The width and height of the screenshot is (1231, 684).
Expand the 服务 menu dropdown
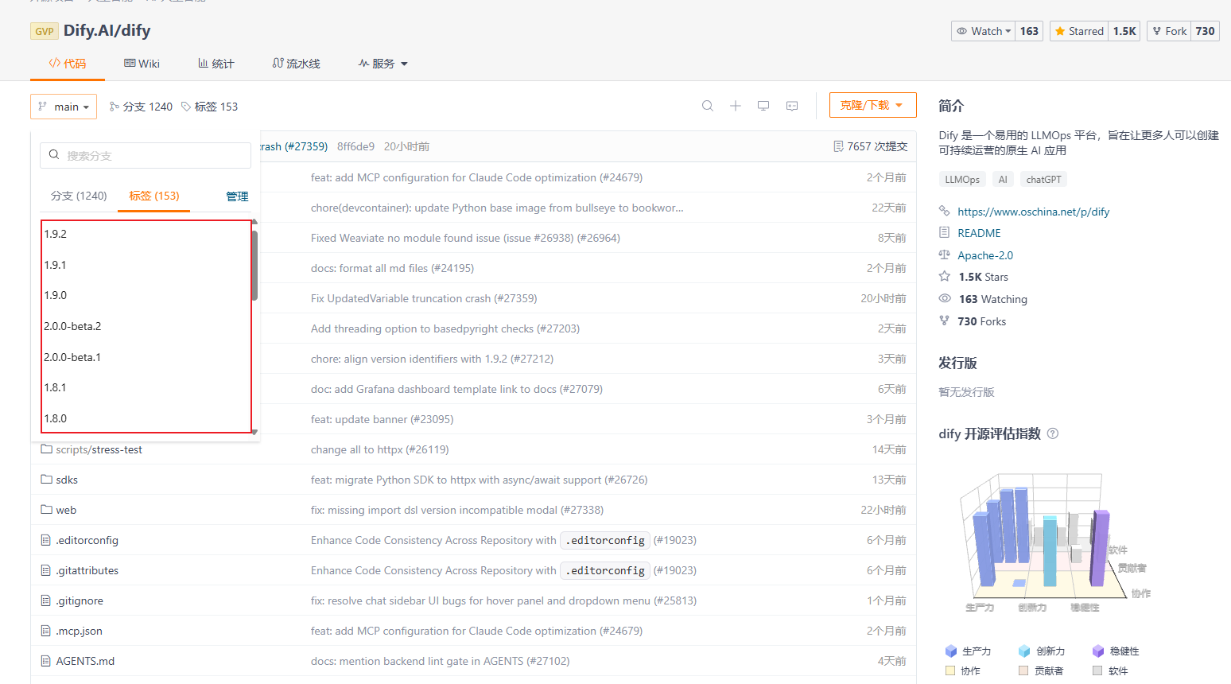[x=383, y=64]
